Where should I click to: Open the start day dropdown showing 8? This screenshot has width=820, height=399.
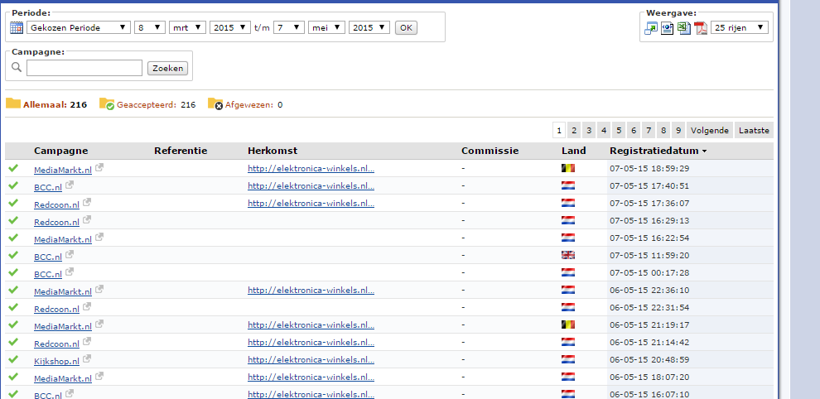pos(150,27)
